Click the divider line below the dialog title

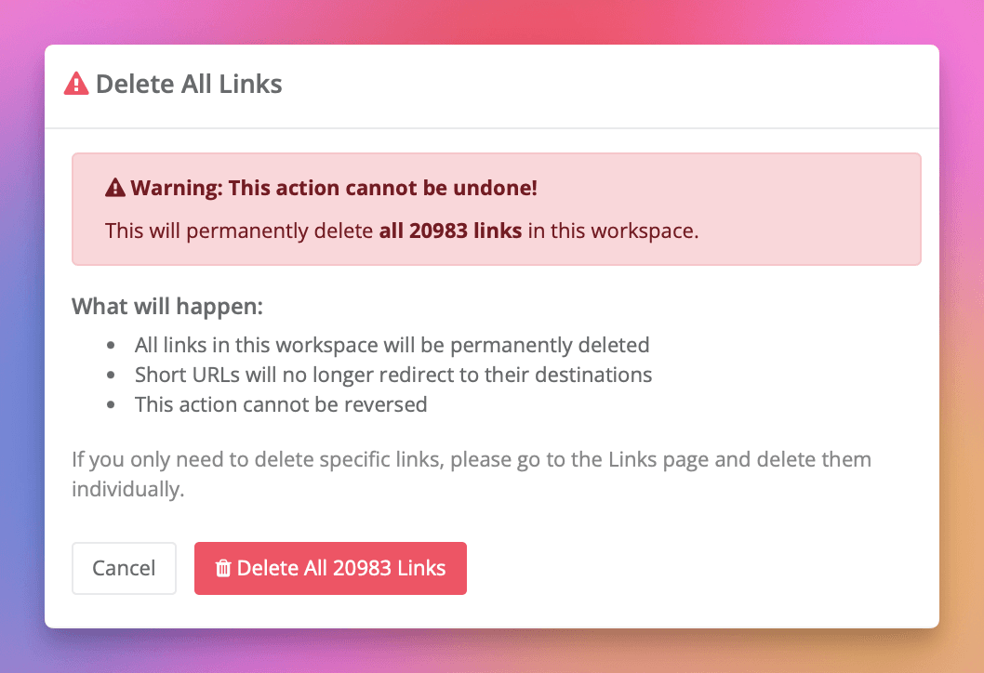pos(492,126)
